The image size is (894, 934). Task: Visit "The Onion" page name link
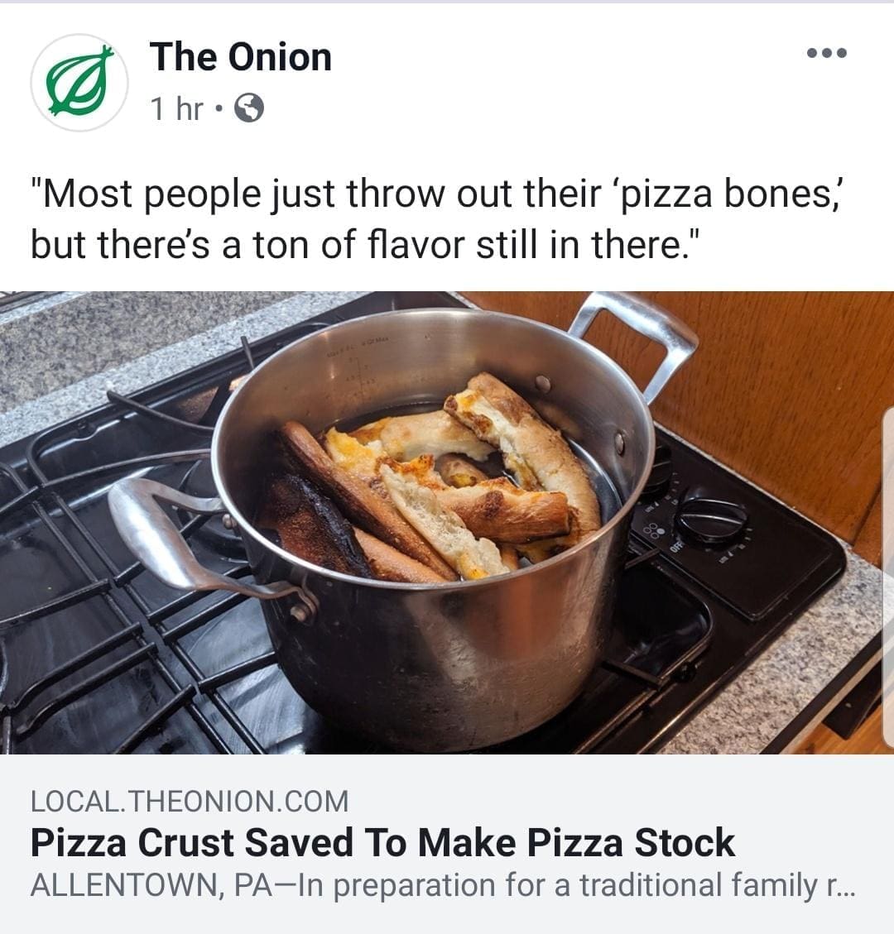tap(240, 57)
